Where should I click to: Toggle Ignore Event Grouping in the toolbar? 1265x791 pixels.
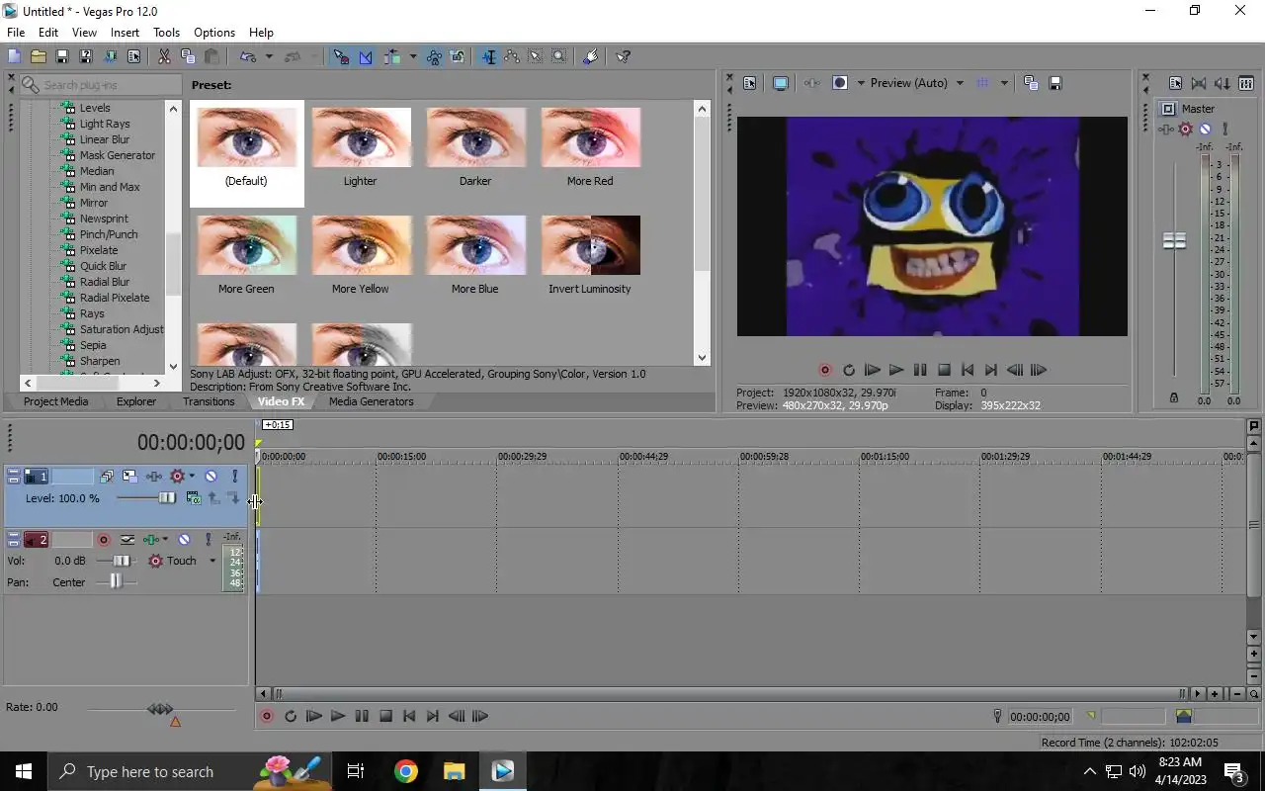pos(458,57)
